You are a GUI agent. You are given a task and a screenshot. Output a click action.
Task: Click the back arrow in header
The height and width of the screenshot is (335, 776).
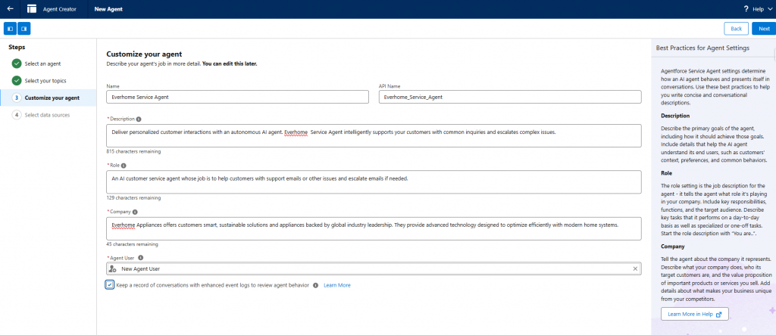(x=10, y=9)
